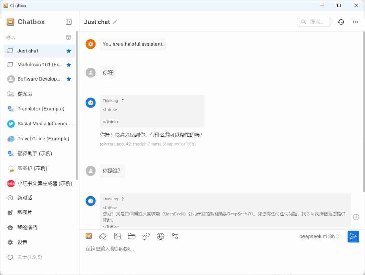Collapse the sidebar panel
365x275 pixels.
coord(68,22)
